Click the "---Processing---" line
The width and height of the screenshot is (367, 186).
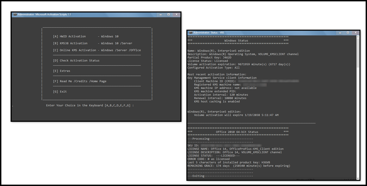220,139
